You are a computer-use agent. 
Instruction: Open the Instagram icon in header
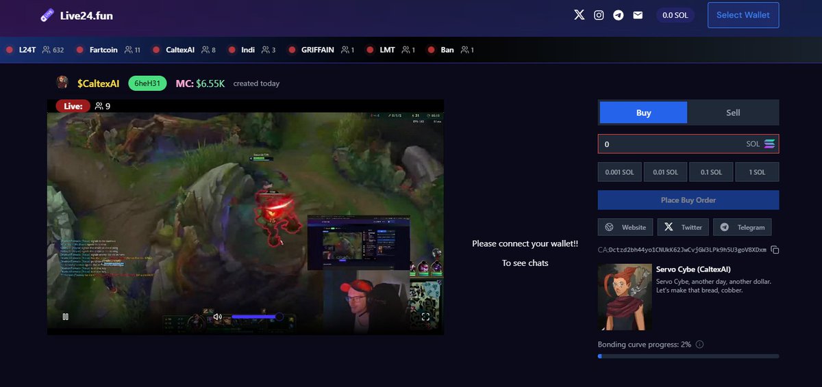pyautogui.click(x=599, y=14)
